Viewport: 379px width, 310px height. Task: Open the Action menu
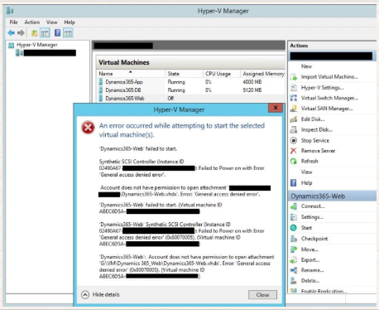coord(32,22)
